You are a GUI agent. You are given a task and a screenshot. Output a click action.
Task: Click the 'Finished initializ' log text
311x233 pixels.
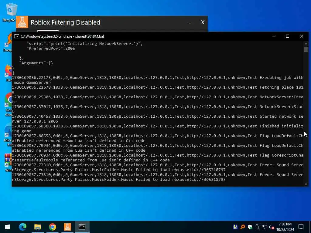click(282, 126)
